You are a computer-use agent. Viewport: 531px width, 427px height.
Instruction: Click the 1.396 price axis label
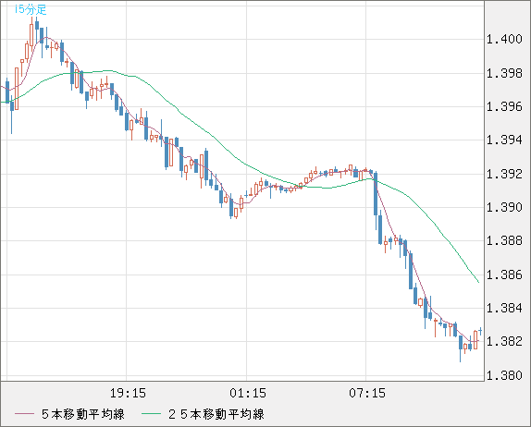[x=504, y=106]
